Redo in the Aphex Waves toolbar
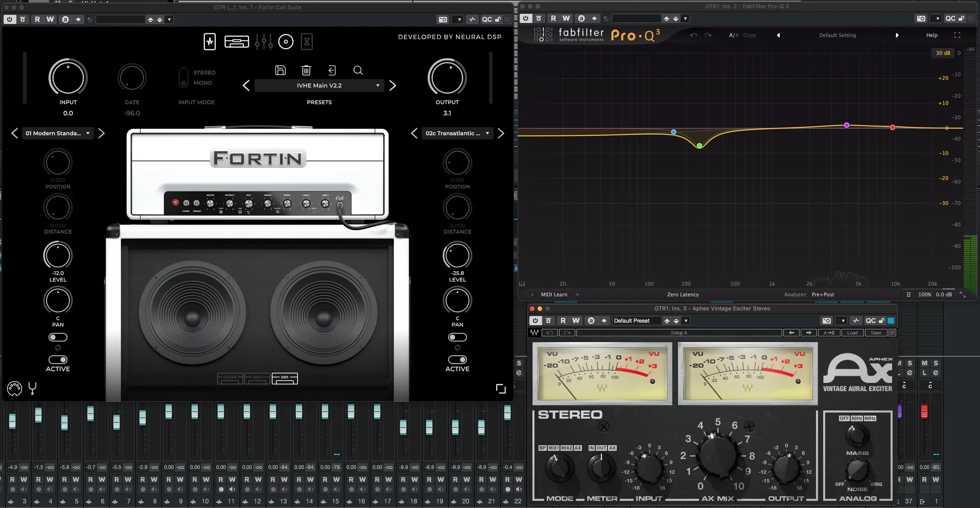The image size is (980, 508). 567,333
